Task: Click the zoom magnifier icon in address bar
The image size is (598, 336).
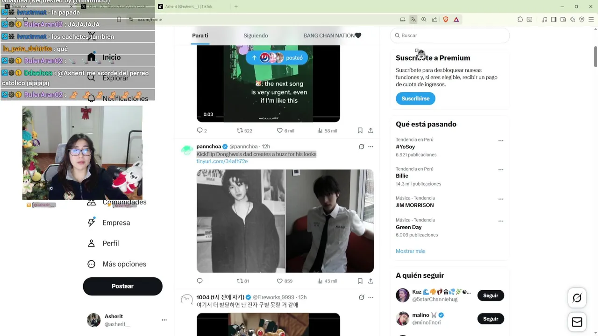Action: 424,20
